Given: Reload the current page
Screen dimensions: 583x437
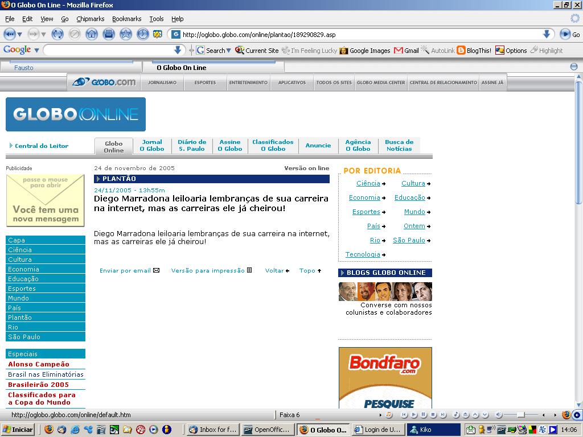Looking at the screenshot, I should (58, 35).
